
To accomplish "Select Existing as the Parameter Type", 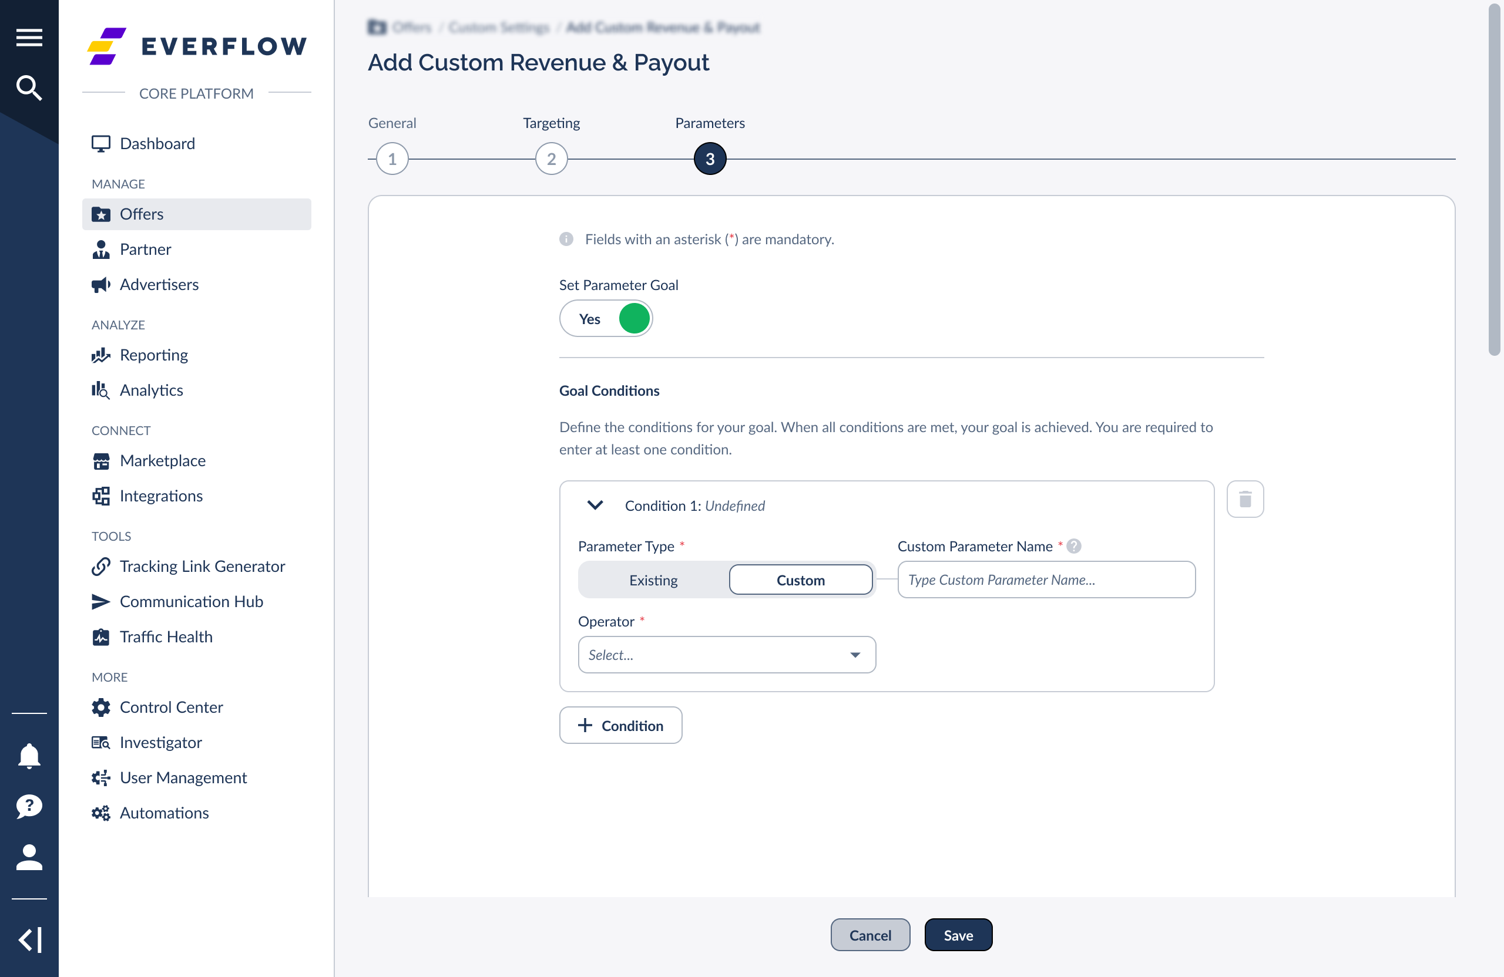I will [x=653, y=580].
